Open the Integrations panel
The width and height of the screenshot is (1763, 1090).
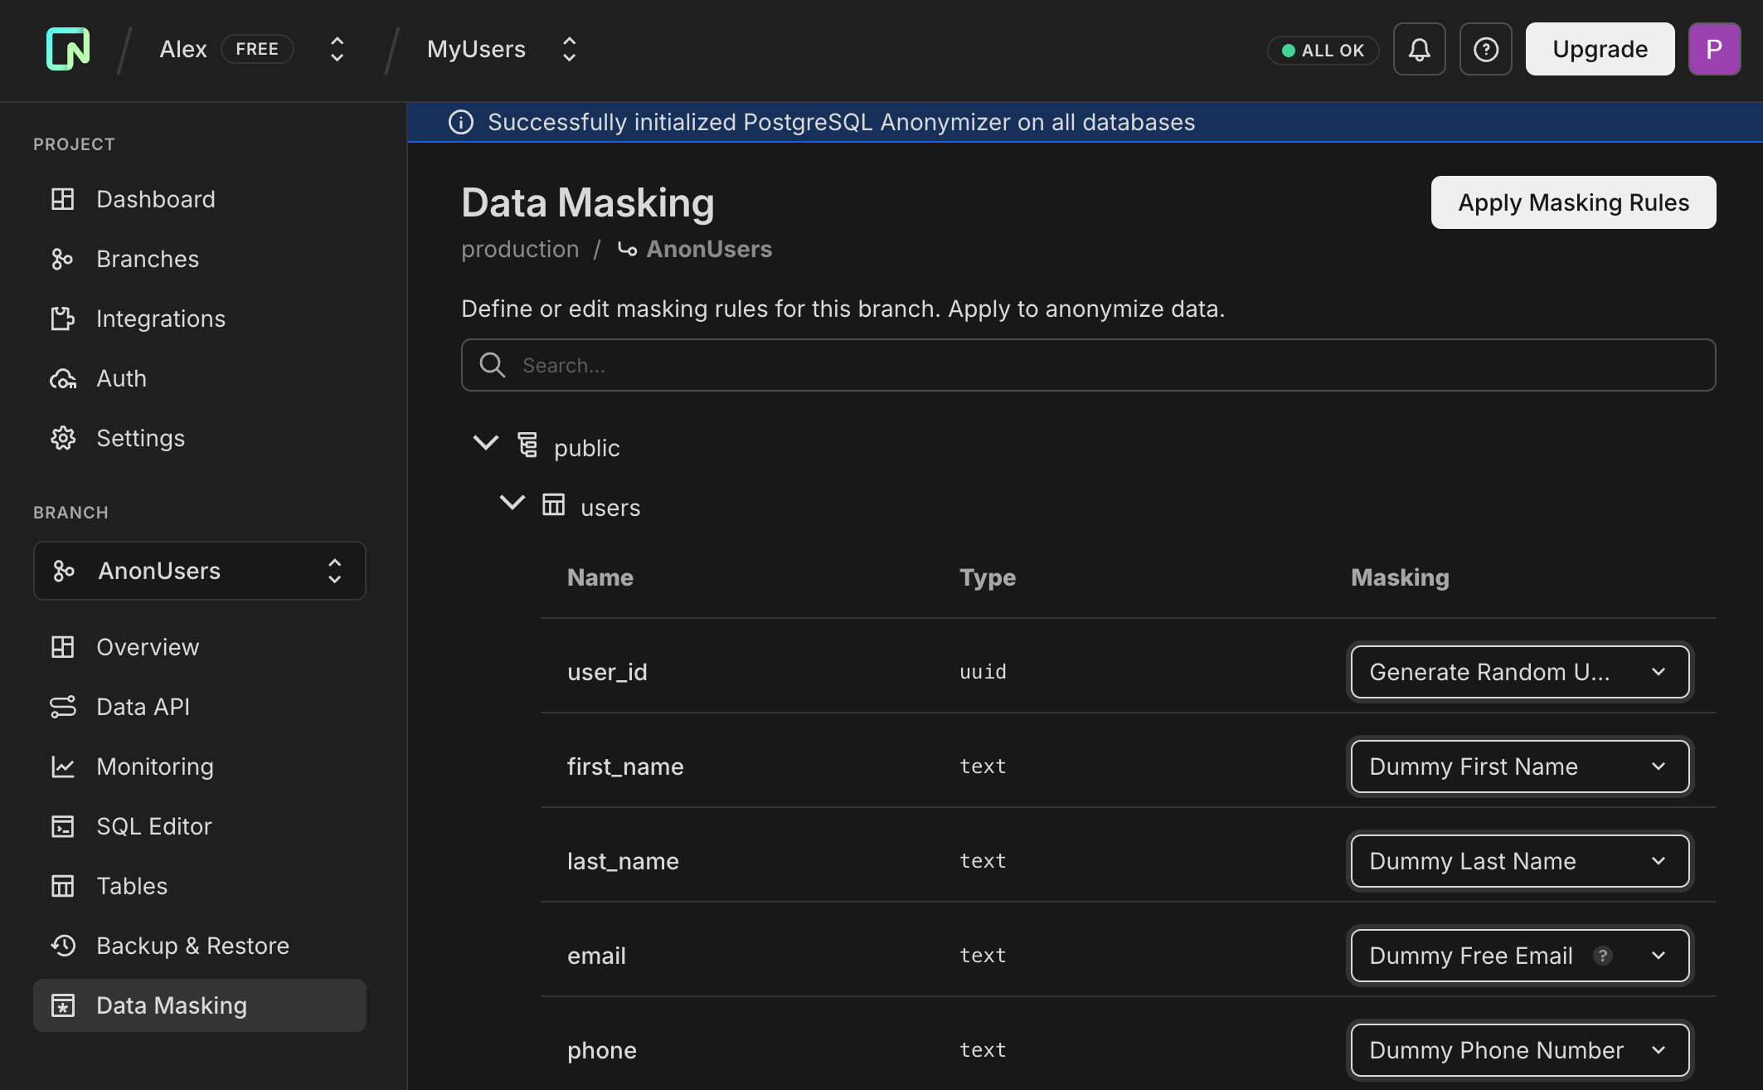(x=161, y=318)
